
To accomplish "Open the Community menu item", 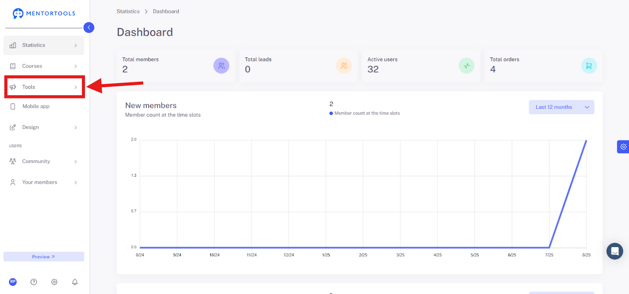I will pos(44,162).
